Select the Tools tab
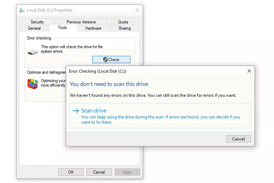The image size is (274, 183). tap(62, 28)
